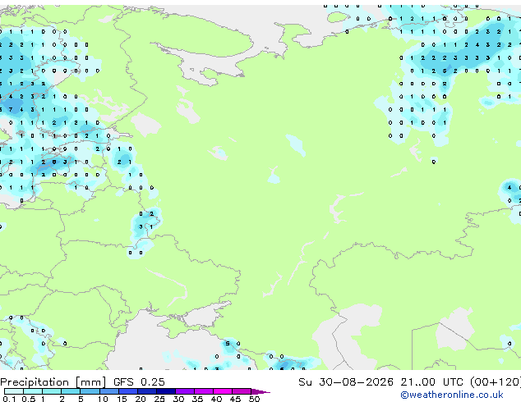Image resolution: width=521 pixels, height=402 pixels.
Task: Click the legend value label '0.1'
Action: 9,399
